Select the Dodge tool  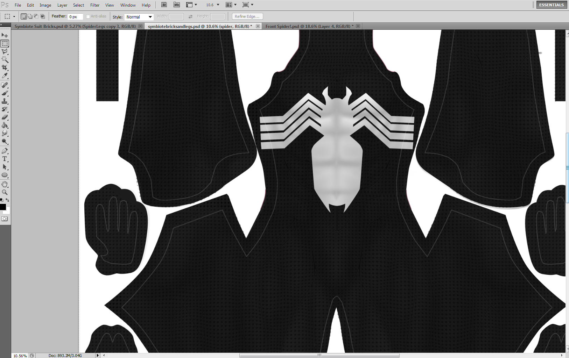pos(5,141)
